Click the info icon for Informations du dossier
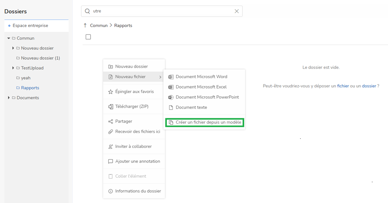The height and width of the screenshot is (203, 388). [x=110, y=191]
